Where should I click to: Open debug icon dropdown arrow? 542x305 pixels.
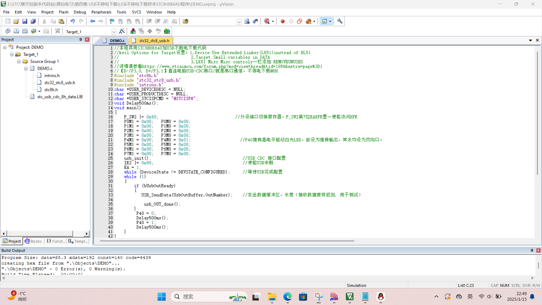[273, 21]
